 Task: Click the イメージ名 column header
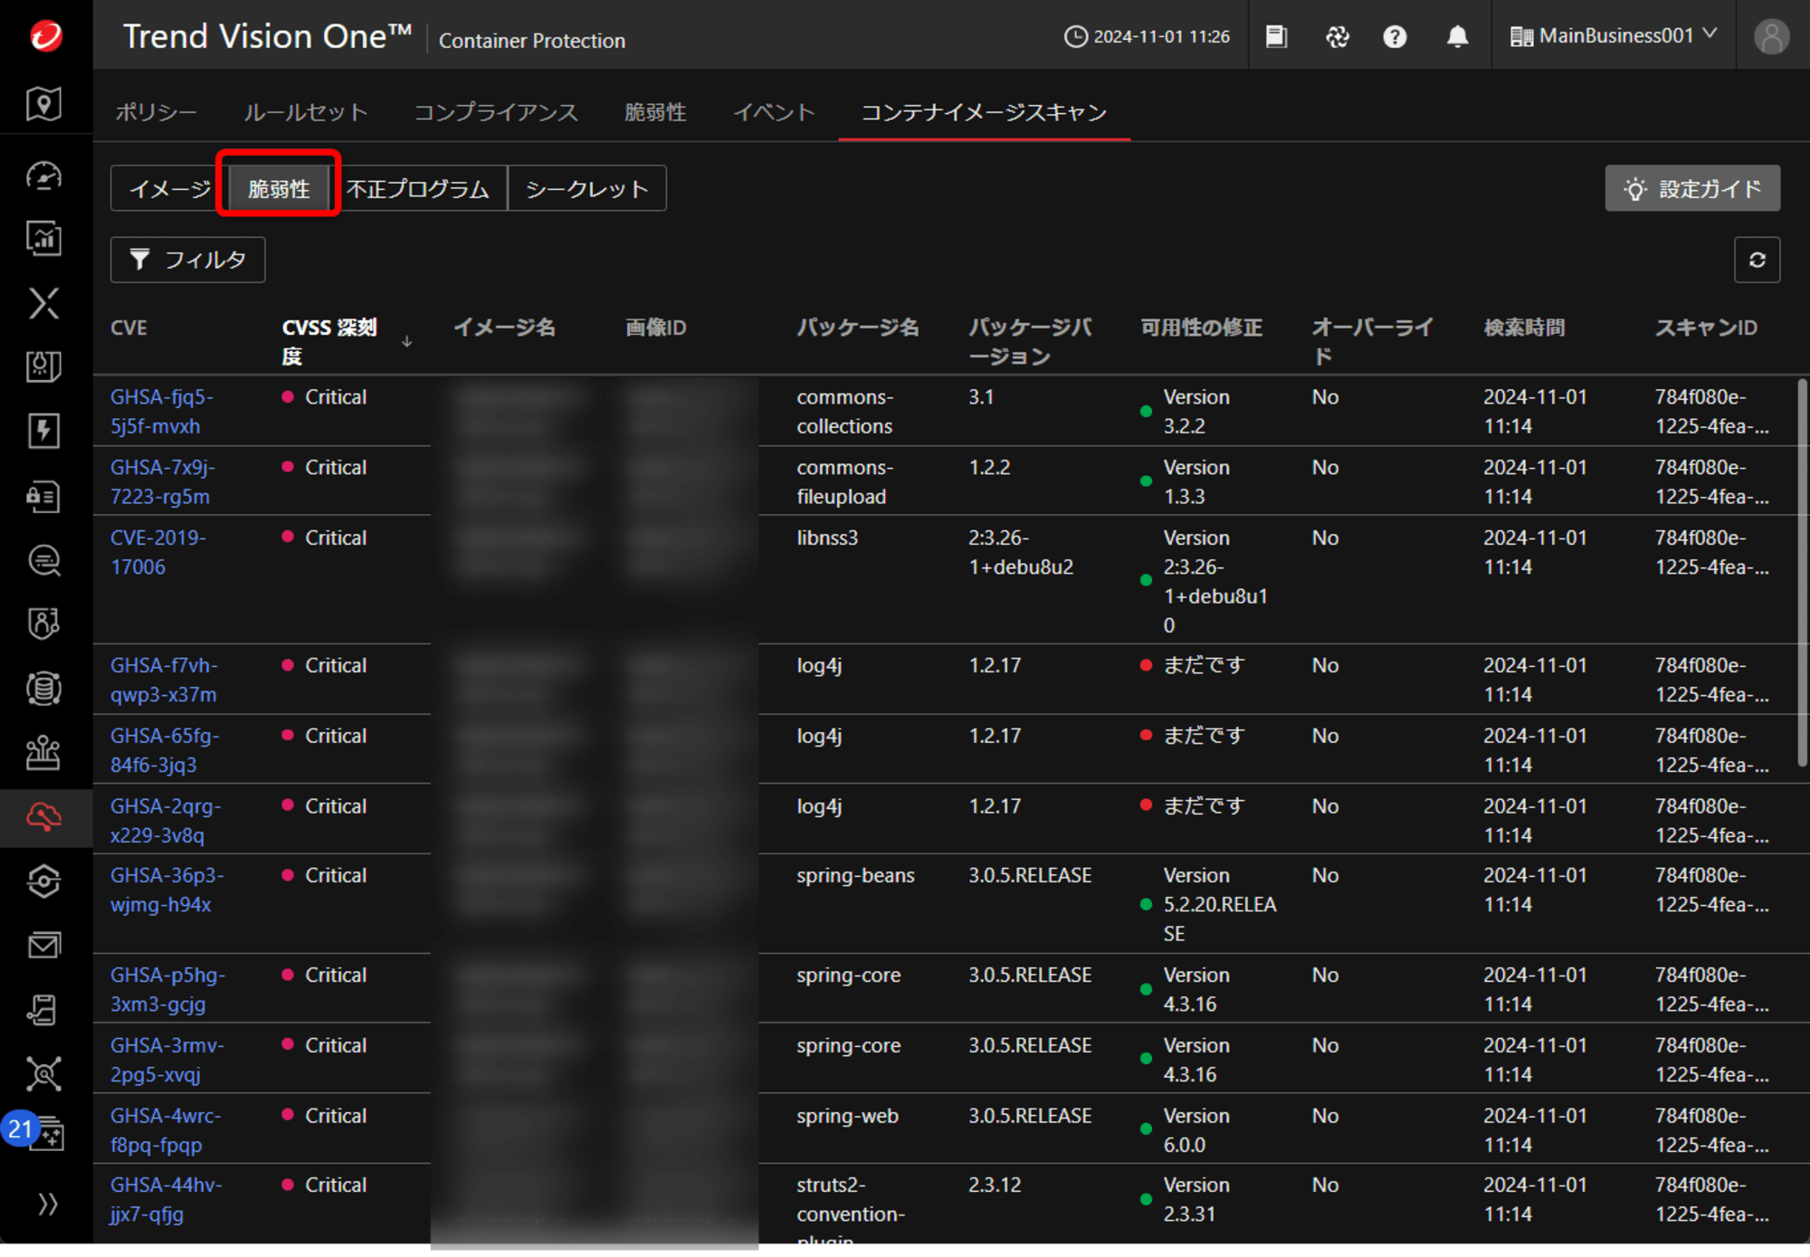pos(504,328)
